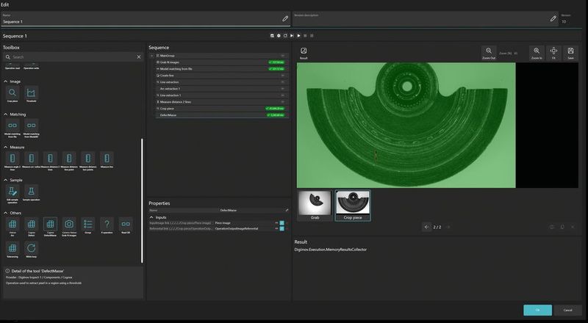588x323 pixels.
Task: Click the Sequence 1 name field
Action: [145, 19]
